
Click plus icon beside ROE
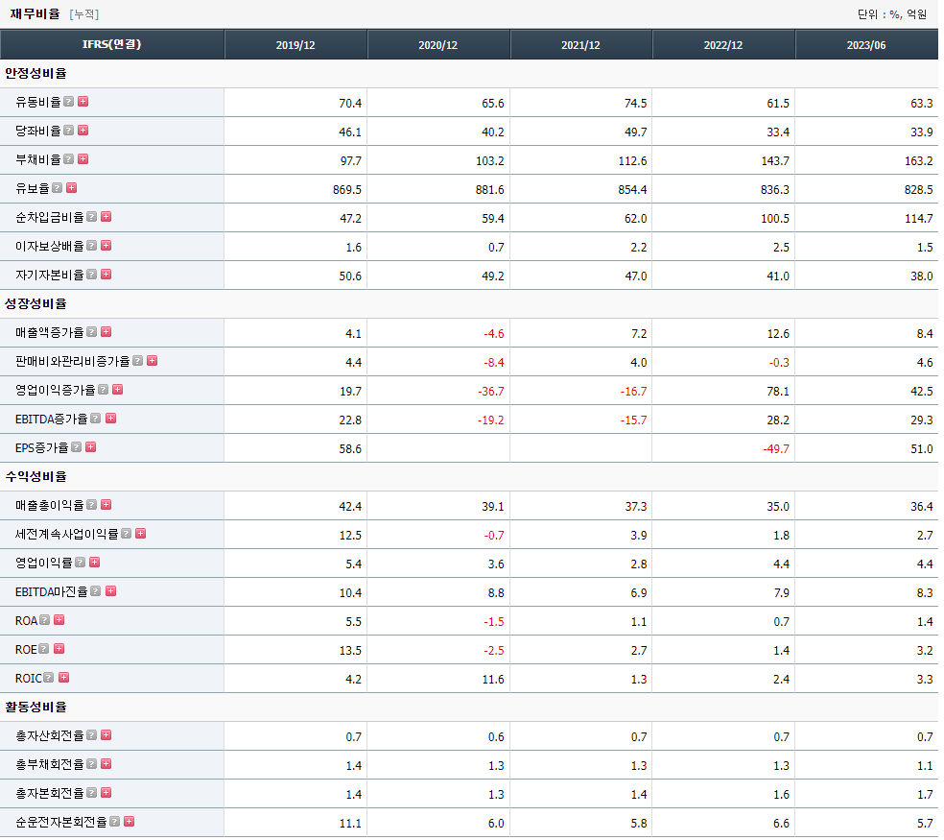(59, 648)
